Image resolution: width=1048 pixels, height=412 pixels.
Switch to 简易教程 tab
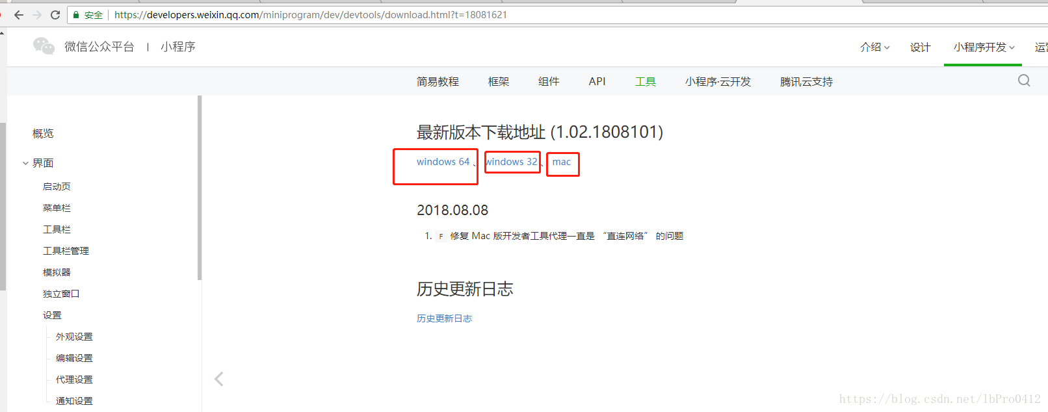(x=438, y=82)
